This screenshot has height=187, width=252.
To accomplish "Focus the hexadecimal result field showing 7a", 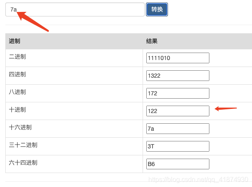I will (177, 129).
